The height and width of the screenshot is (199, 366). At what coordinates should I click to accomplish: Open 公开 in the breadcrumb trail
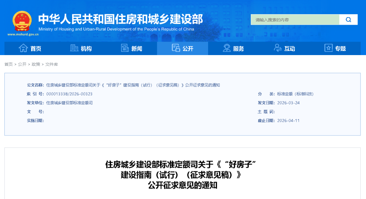pos(22,64)
